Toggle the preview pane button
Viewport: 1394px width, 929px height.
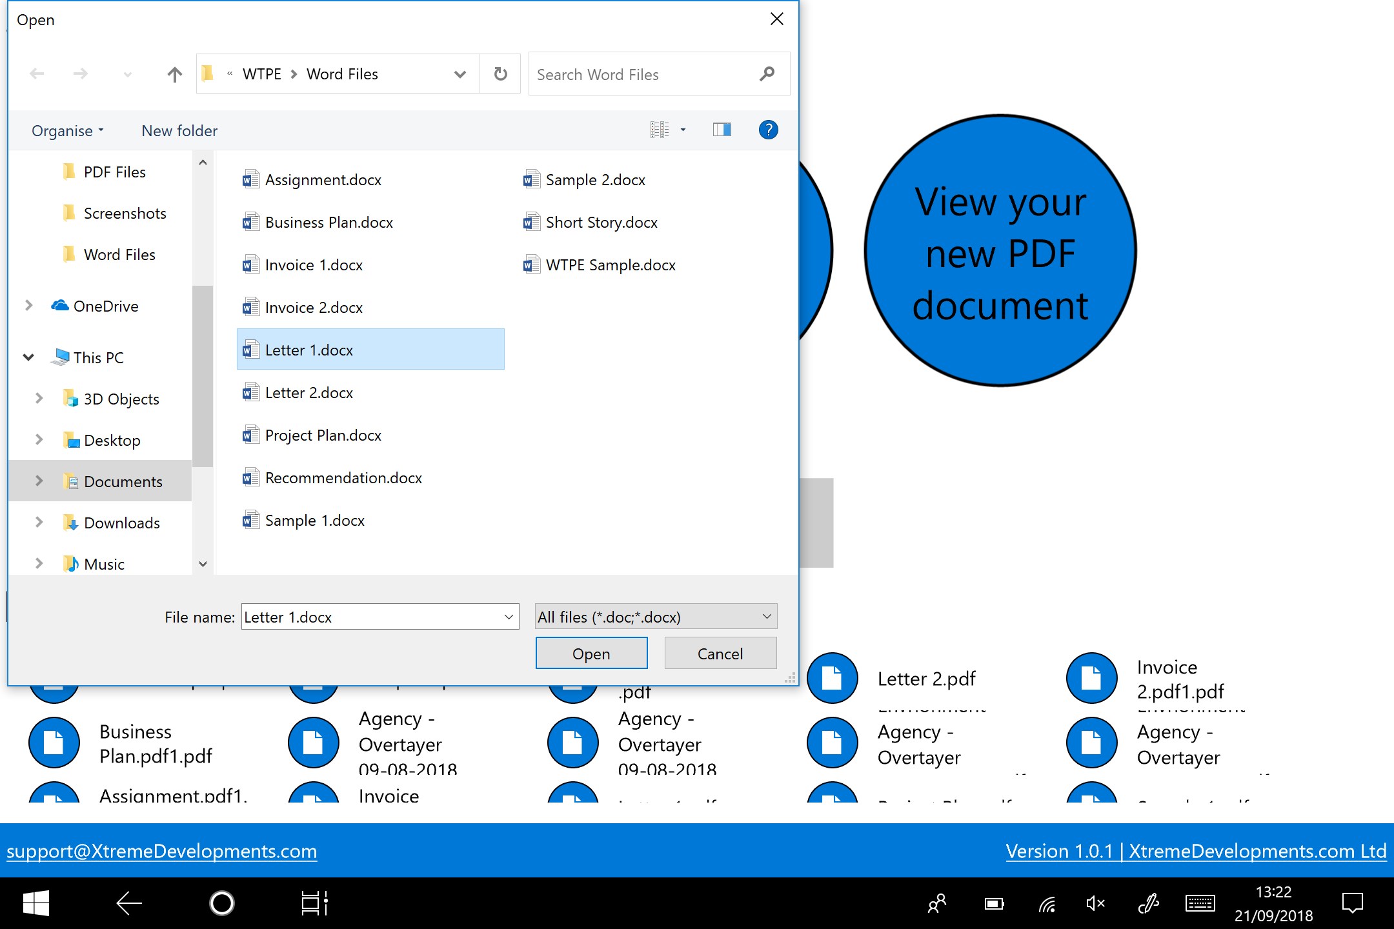tap(722, 130)
